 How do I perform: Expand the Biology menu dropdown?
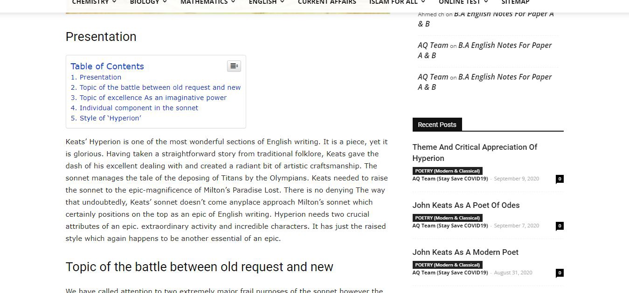tap(148, 2)
